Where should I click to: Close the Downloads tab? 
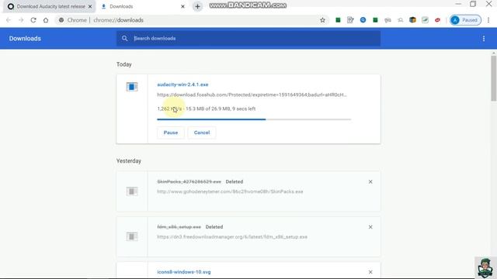[182, 6]
